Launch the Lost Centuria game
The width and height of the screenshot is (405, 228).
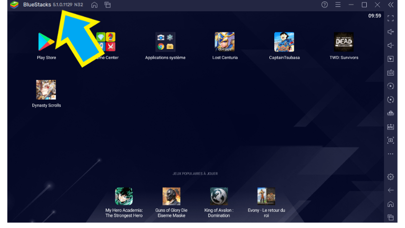point(224,42)
